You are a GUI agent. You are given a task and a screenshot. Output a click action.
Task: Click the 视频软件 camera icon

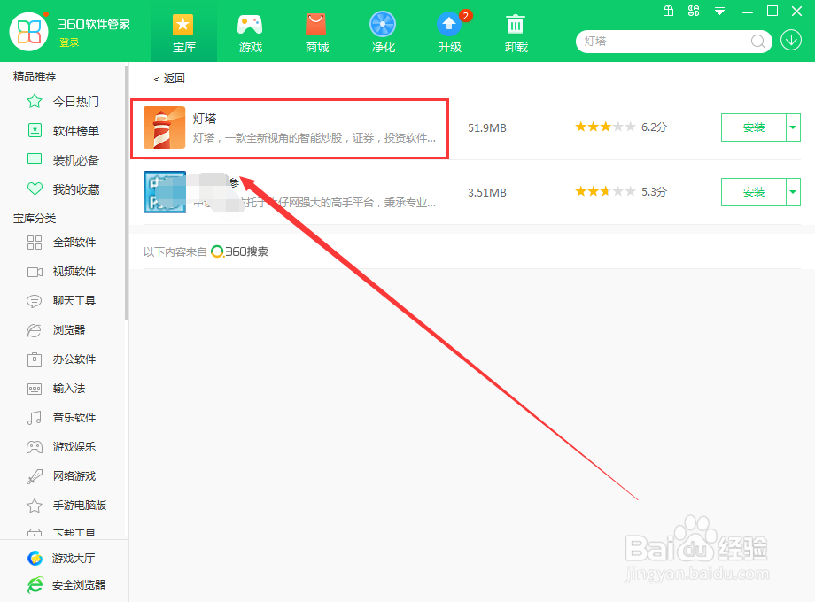click(x=35, y=272)
